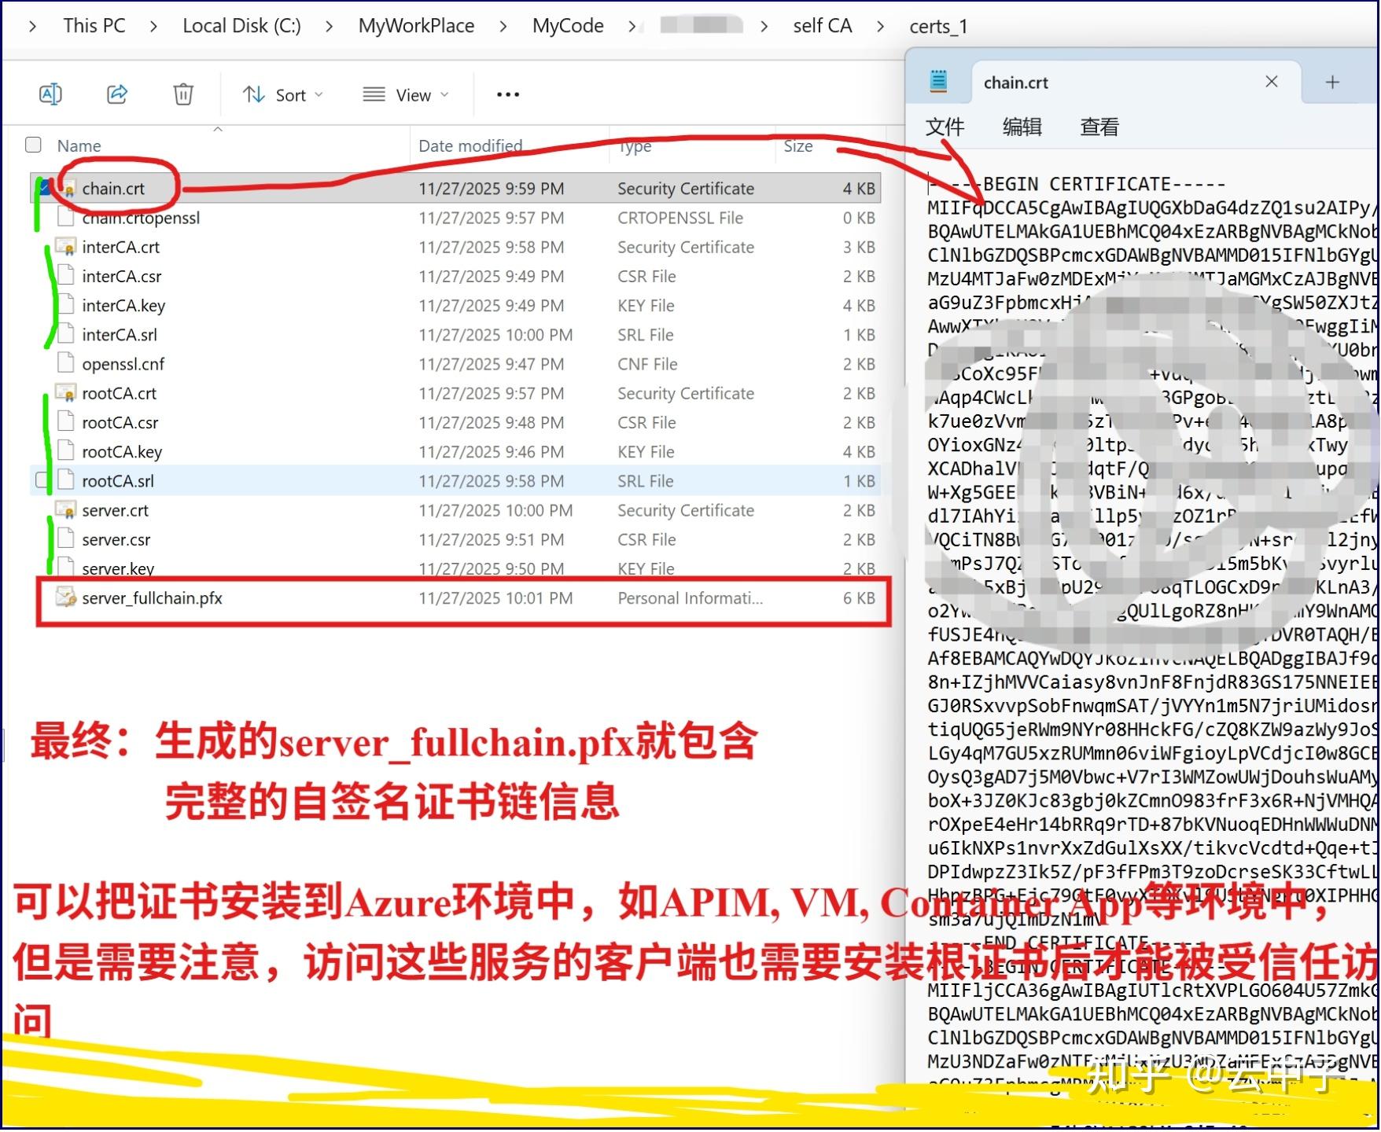Open a new tab with the Notepad plus icon
The width and height of the screenshot is (1381, 1132).
(x=1333, y=82)
